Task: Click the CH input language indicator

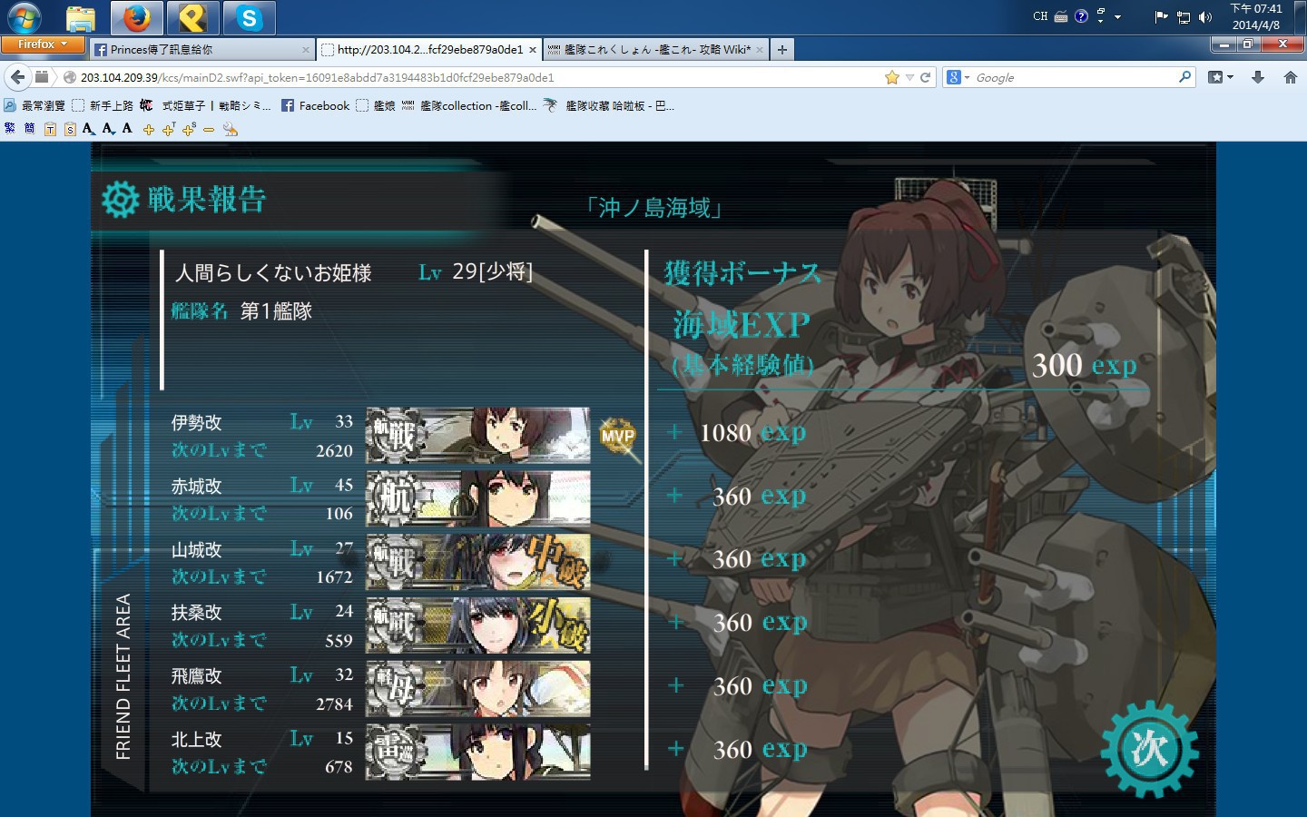Action: pos(1040,16)
